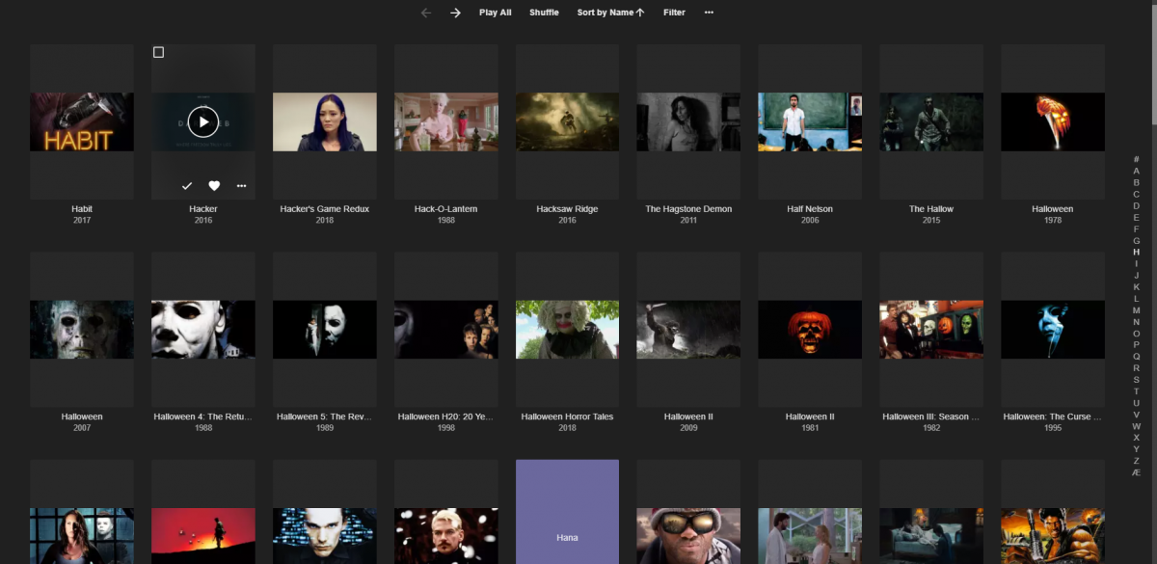Click Shuffle button
The width and height of the screenshot is (1157, 564).
pyautogui.click(x=544, y=13)
